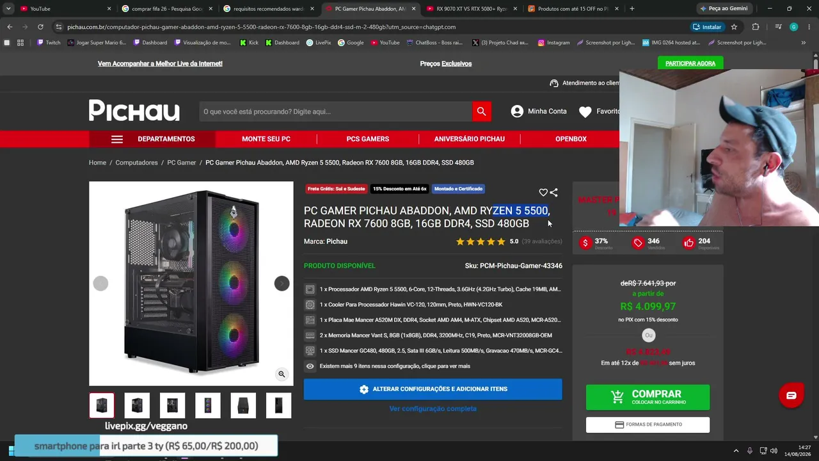Click Alterar Configurações e Adicionar Itens button
819x461 pixels.
coord(433,389)
